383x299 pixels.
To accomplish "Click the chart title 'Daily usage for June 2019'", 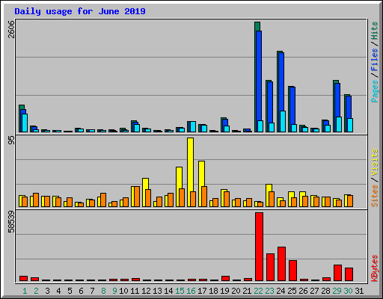I will (x=80, y=11).
